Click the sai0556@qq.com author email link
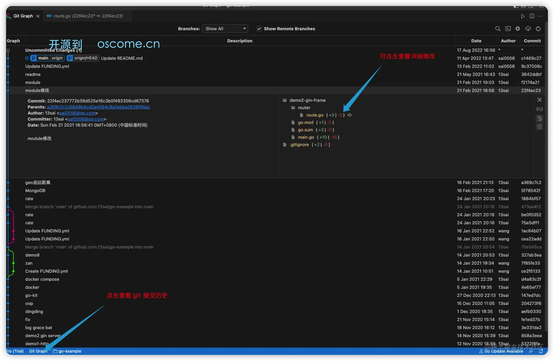The image size is (554, 361). click(x=77, y=113)
